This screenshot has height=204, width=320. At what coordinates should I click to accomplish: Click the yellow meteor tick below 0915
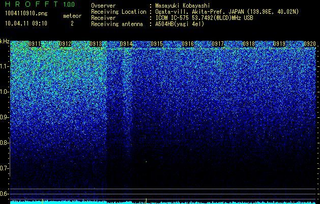pos(146,201)
